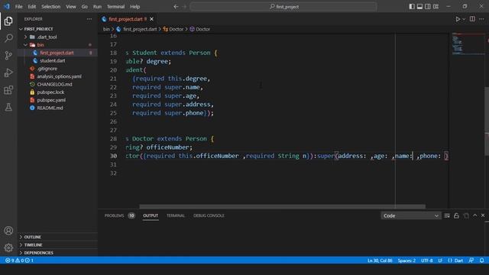Open first_project.dart in the explorer tree
The height and width of the screenshot is (275, 489).
coord(58,53)
